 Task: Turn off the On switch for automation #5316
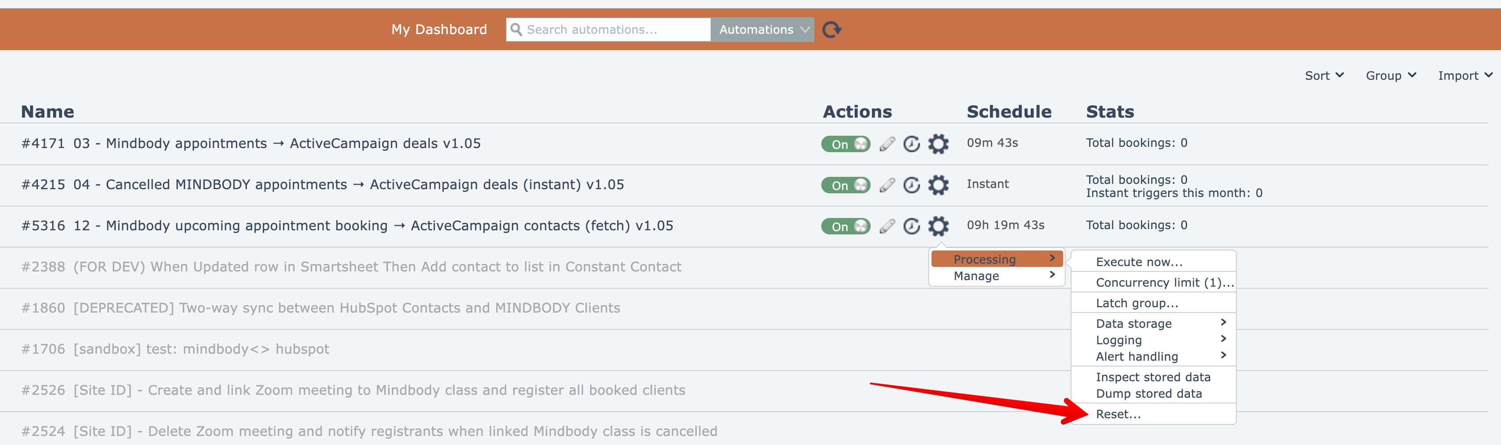pos(846,227)
